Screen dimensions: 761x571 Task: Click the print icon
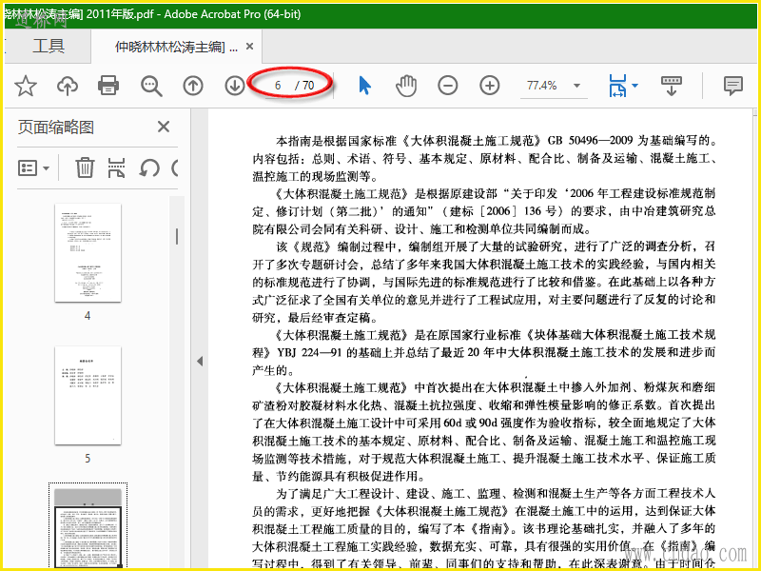click(108, 86)
